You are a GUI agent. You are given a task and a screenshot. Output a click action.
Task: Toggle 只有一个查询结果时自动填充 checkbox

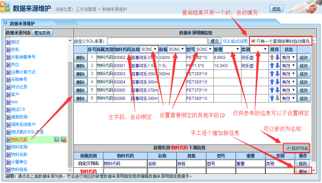click(x=253, y=41)
